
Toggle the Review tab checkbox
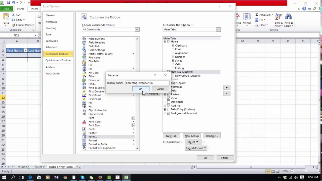click(x=169, y=94)
